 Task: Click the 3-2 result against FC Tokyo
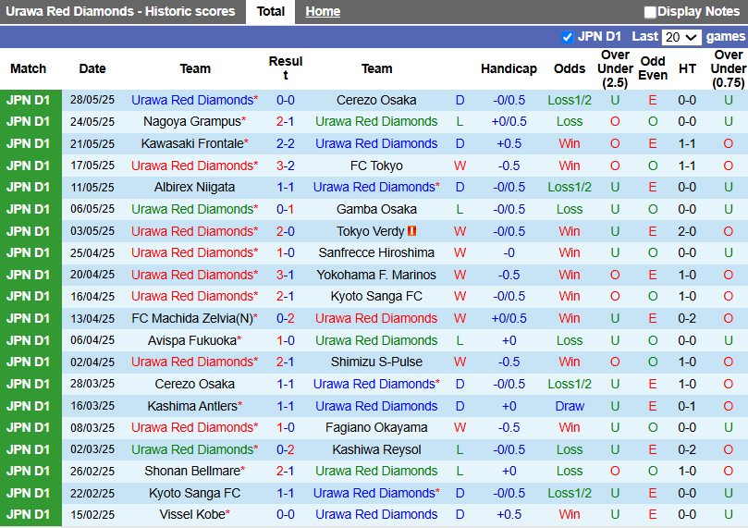pos(286,166)
